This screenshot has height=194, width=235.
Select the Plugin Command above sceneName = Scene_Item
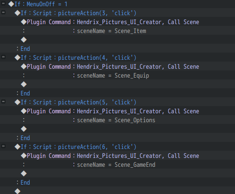coord(117,22)
